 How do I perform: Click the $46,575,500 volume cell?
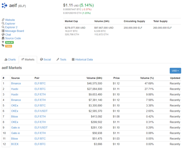coord(95,84)
